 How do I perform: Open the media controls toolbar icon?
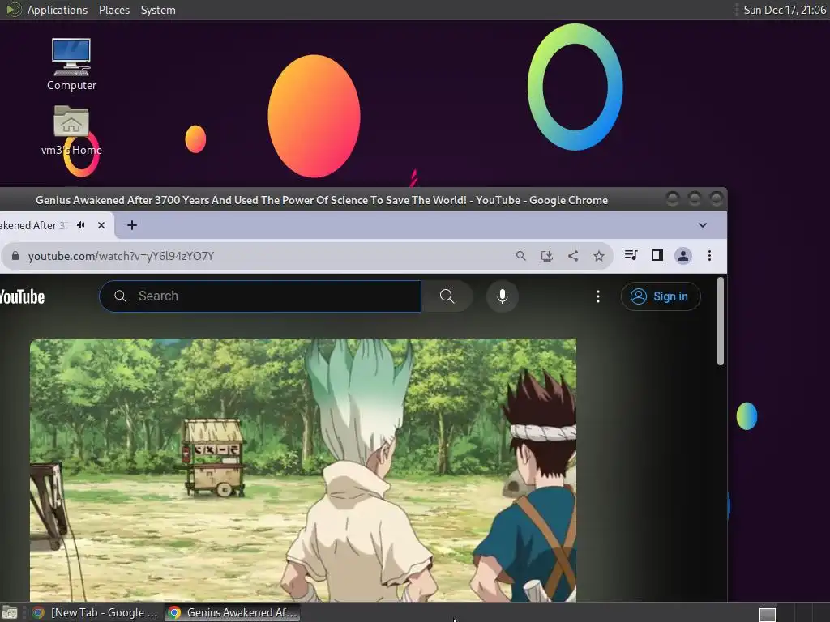tap(631, 255)
